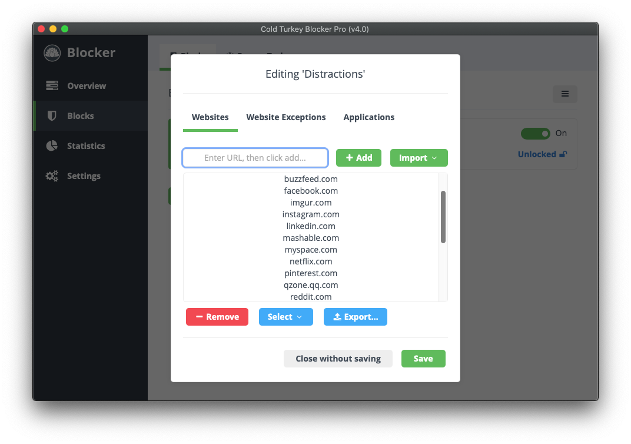Click the green Add button
This screenshot has height=444, width=631.
(358, 158)
